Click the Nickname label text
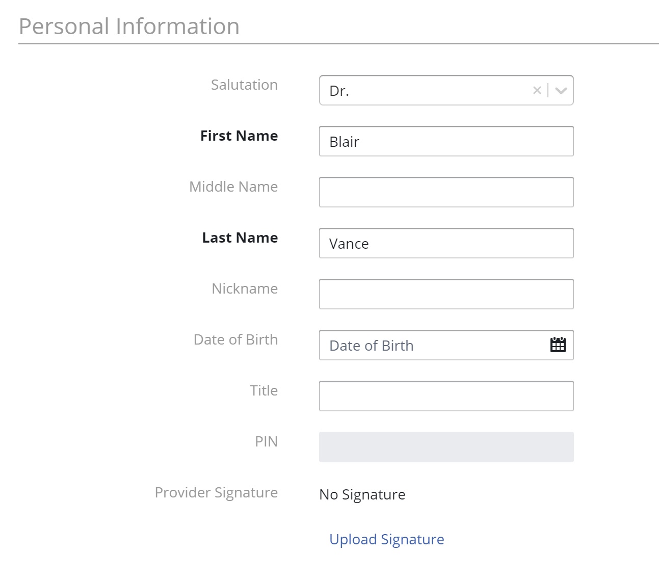This screenshot has height=579, width=659. (245, 288)
